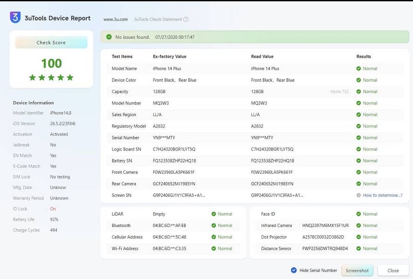Click the green check icon in Model Name row
This screenshot has height=279, width=413.
358,68
